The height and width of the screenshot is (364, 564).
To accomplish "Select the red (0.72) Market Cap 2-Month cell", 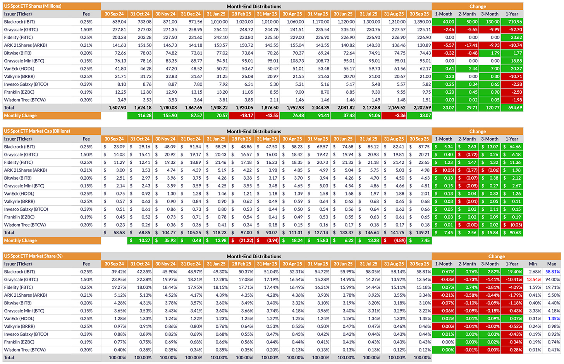I will [467, 155].
